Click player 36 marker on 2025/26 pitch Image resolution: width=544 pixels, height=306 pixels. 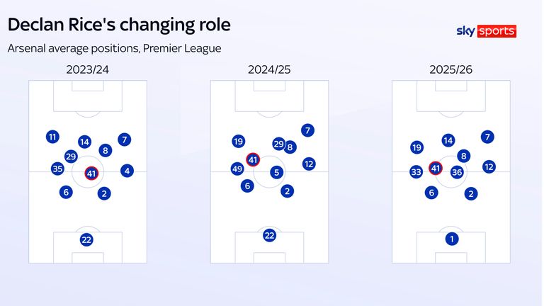[x=457, y=171]
